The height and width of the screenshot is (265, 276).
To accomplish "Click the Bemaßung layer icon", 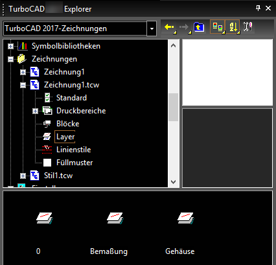I will coord(115,218).
